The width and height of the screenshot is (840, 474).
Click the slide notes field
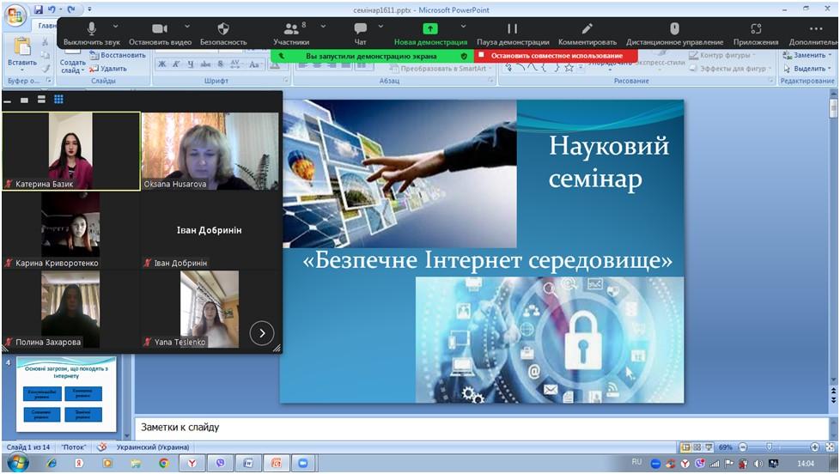click(x=481, y=427)
